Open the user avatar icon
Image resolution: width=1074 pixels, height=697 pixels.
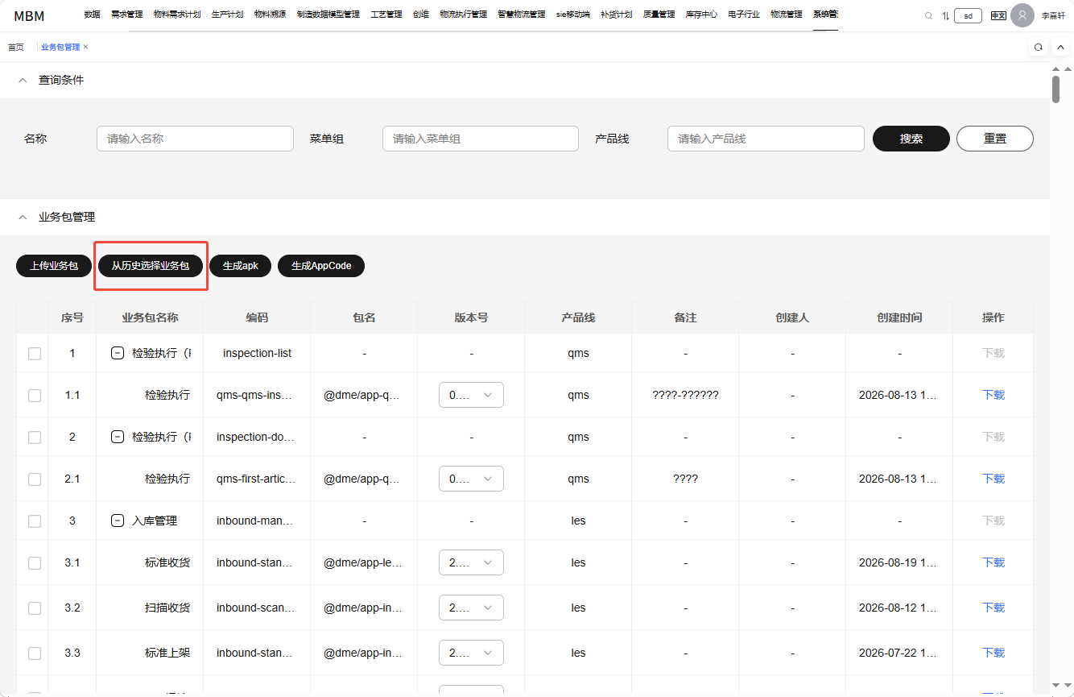[1022, 15]
